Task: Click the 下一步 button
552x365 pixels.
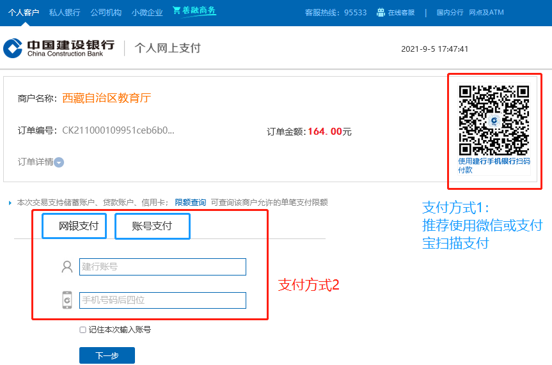Action: 107,355
